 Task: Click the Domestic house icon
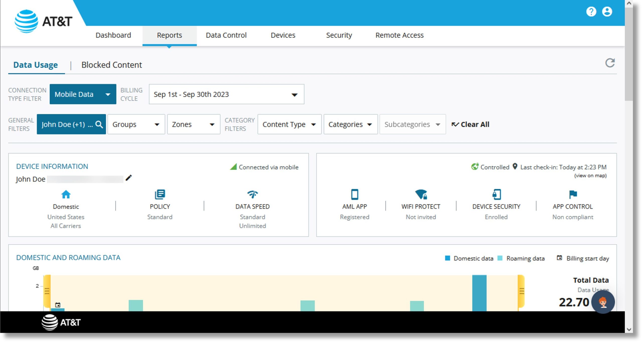[x=66, y=194]
